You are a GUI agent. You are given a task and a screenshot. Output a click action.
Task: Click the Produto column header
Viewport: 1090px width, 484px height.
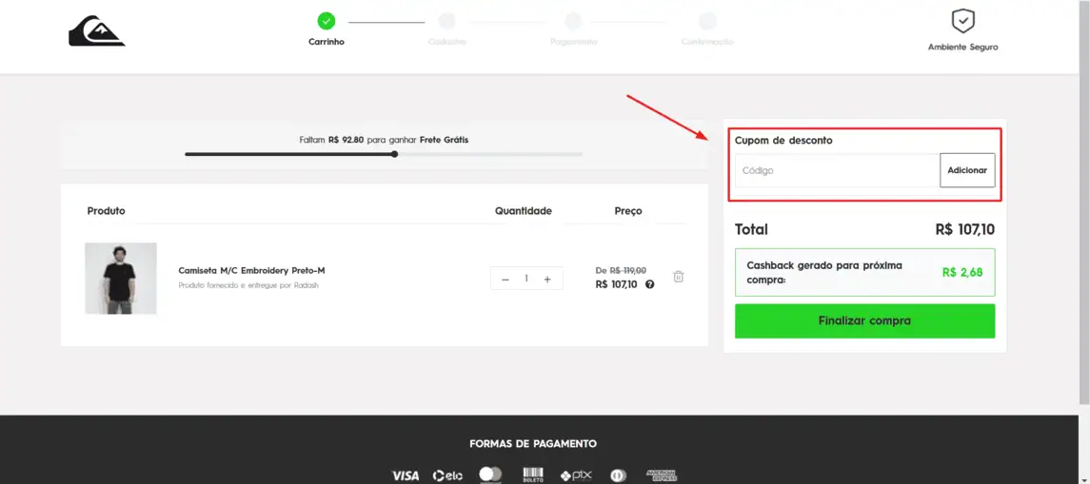click(107, 210)
